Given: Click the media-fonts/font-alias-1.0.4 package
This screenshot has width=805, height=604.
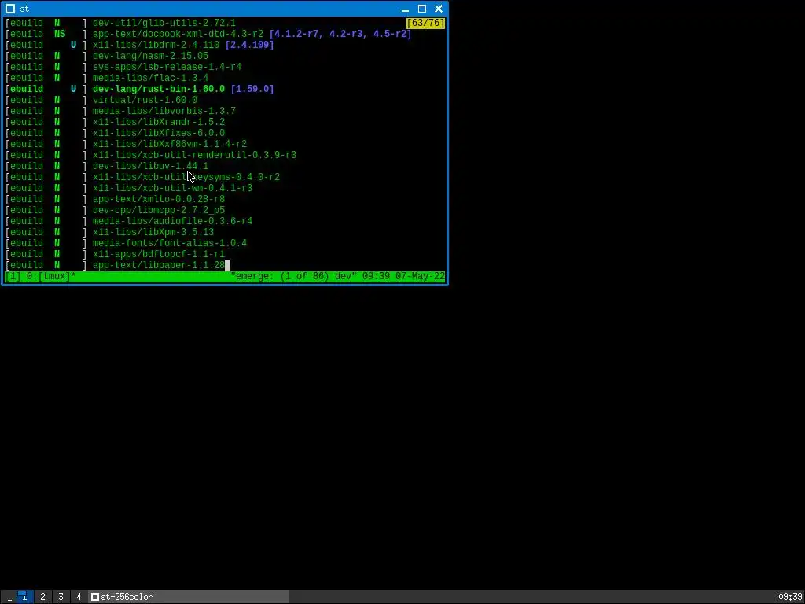Looking at the screenshot, I should click(x=170, y=244).
